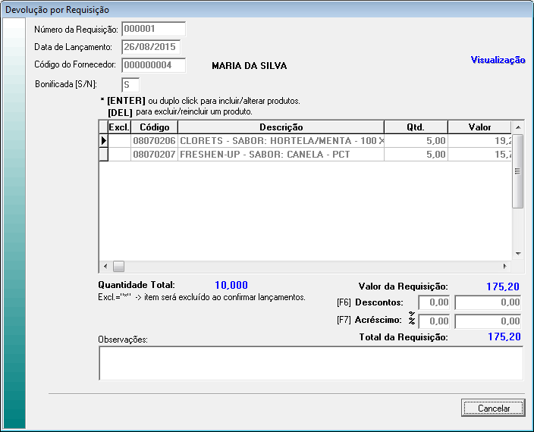
Task: Click the grid's scroll down arrow
Action: point(518,254)
